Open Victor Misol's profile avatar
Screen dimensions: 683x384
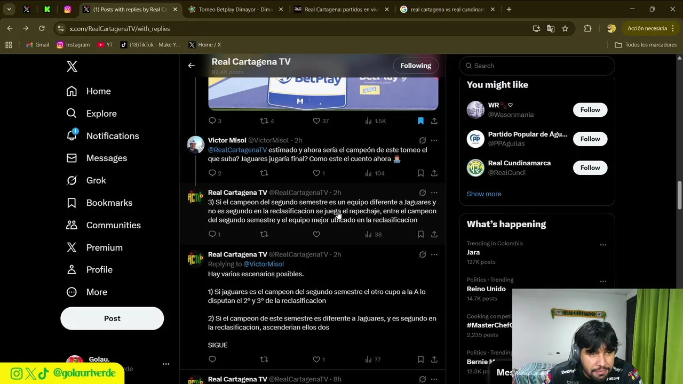(x=195, y=145)
